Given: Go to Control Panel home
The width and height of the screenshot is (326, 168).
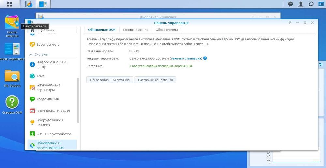Looking at the screenshot, I should (x=32, y=30).
